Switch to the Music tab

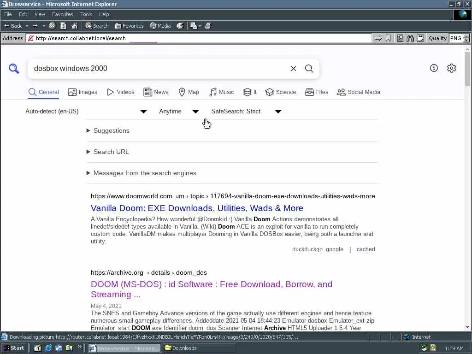tap(222, 92)
